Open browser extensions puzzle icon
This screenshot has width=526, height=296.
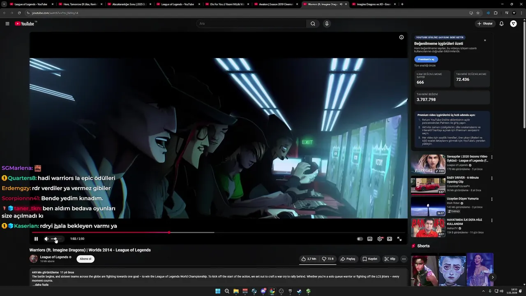click(x=496, y=13)
